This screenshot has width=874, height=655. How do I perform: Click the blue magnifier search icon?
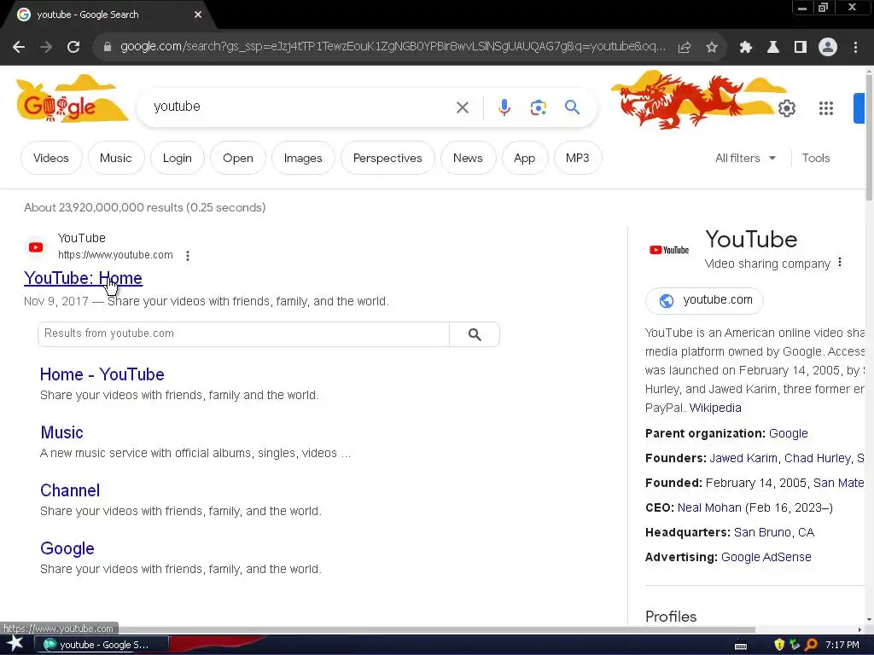coord(573,107)
